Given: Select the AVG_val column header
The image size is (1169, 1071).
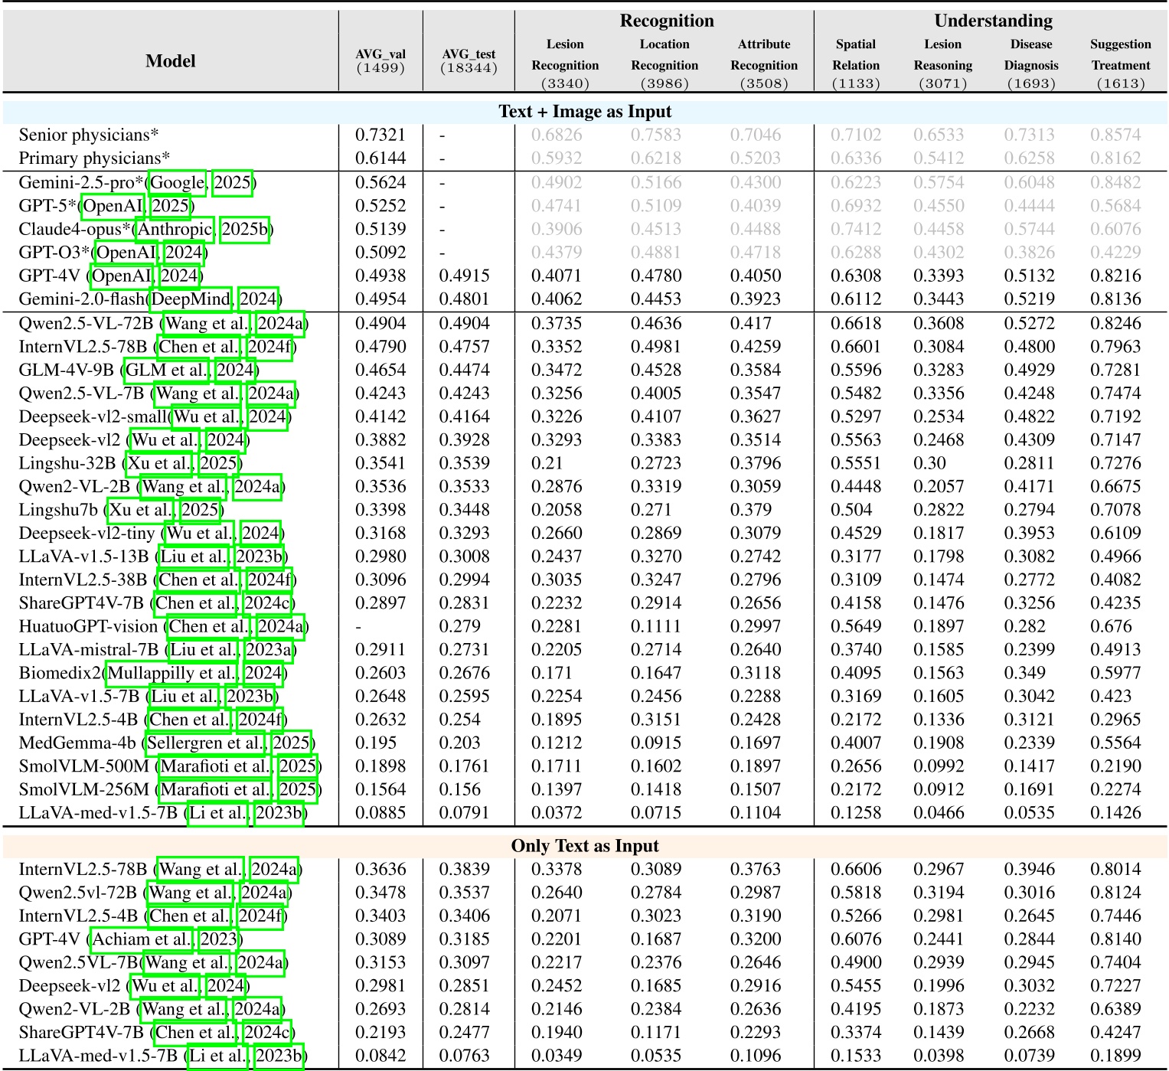Looking at the screenshot, I should pos(380,55).
